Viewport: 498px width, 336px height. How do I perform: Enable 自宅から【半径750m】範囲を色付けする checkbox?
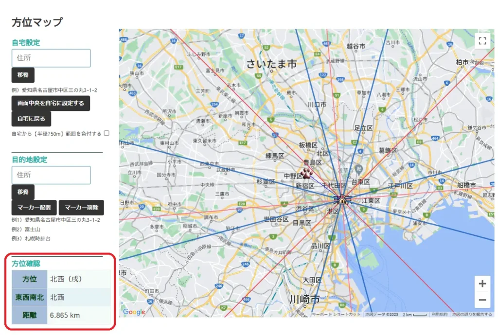coord(106,133)
